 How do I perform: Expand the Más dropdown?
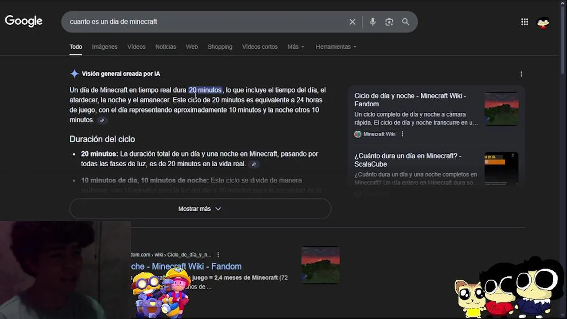(x=296, y=47)
